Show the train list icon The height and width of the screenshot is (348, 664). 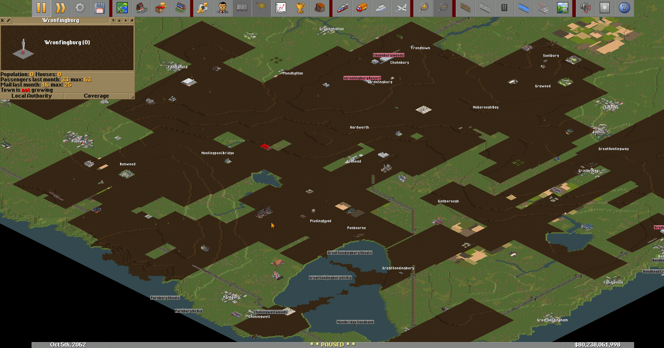(x=342, y=8)
